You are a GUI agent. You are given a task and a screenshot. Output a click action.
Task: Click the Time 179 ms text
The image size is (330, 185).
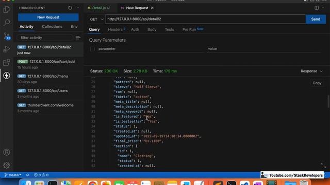[x=165, y=71]
